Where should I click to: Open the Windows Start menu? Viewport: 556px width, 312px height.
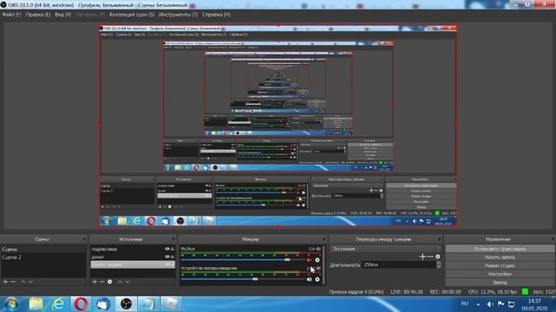pyautogui.click(x=11, y=304)
